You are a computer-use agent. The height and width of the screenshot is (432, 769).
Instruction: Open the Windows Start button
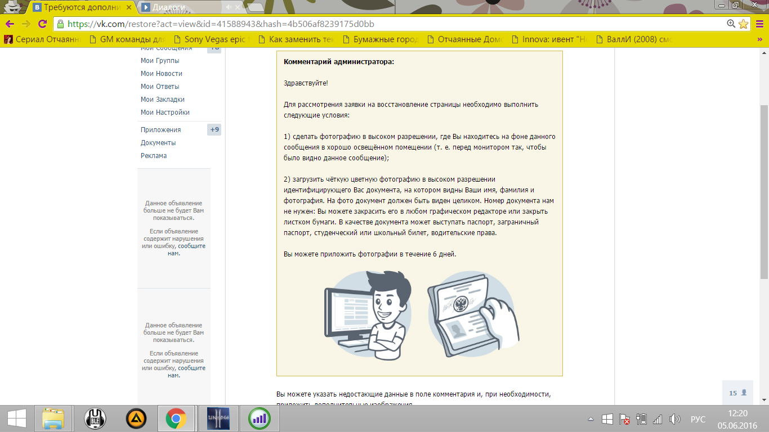[x=16, y=418]
